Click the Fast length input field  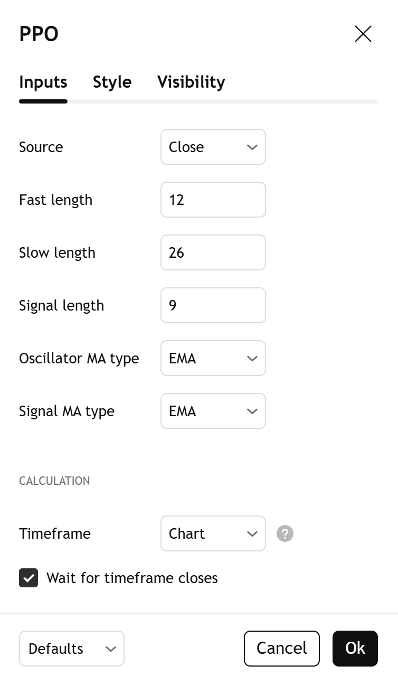click(x=213, y=200)
